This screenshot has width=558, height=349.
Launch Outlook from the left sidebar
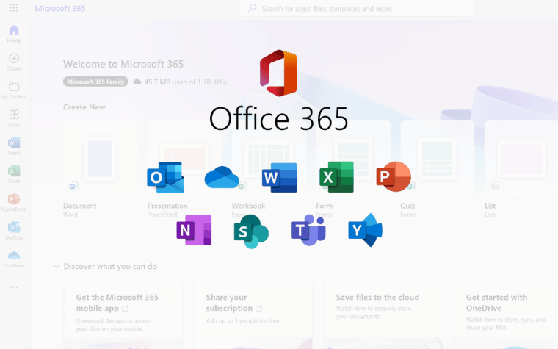click(x=14, y=231)
